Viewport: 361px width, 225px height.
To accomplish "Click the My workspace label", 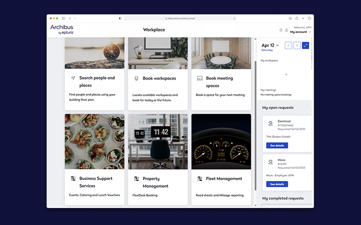I will point(269,61).
